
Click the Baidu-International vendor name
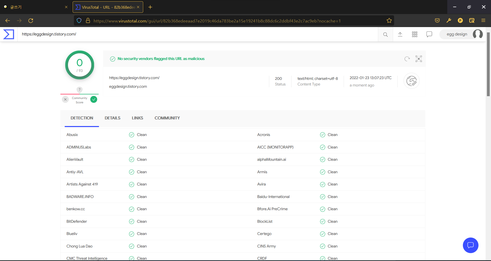point(273,197)
